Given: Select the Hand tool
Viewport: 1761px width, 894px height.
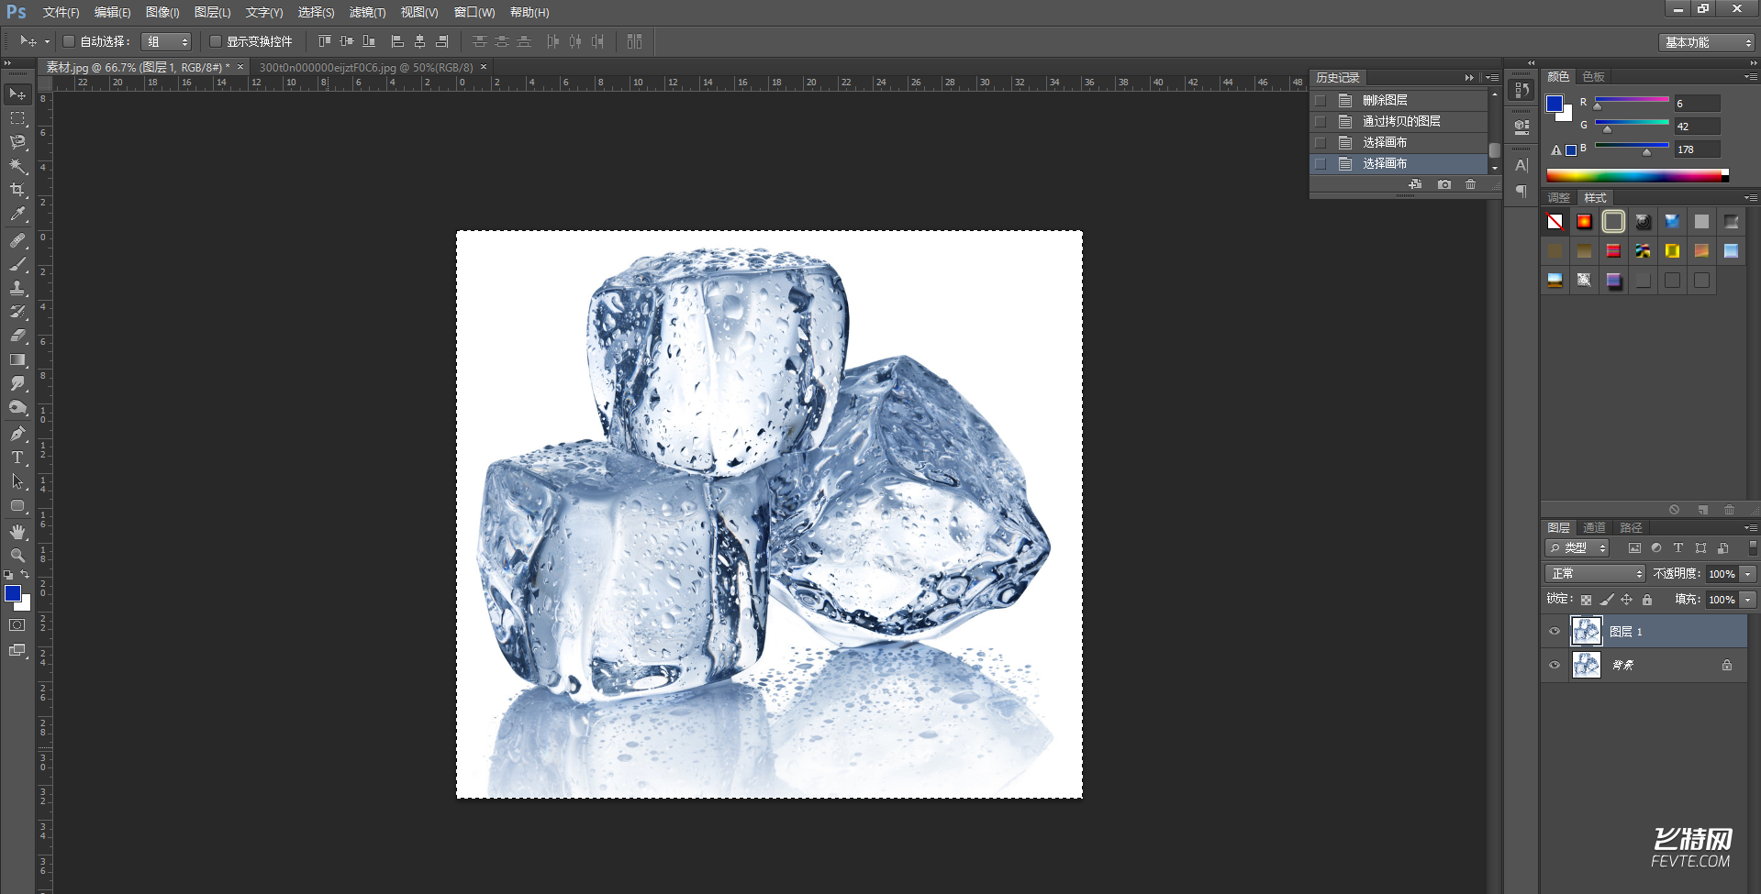Looking at the screenshot, I should tap(17, 532).
